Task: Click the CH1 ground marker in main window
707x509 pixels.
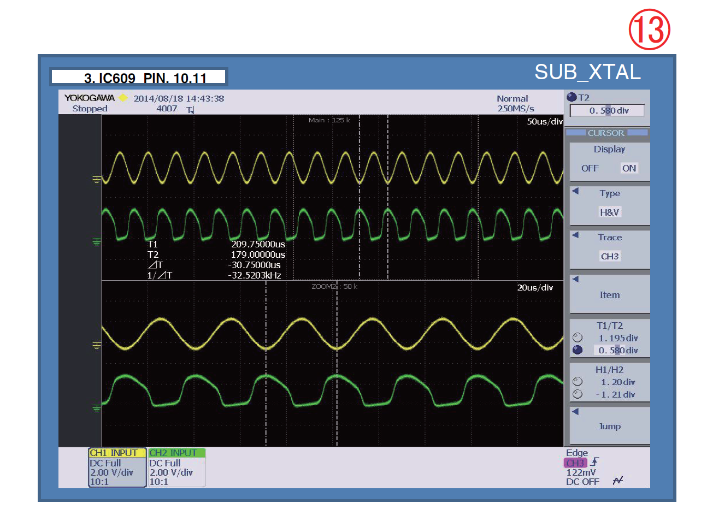Action: pos(97,179)
